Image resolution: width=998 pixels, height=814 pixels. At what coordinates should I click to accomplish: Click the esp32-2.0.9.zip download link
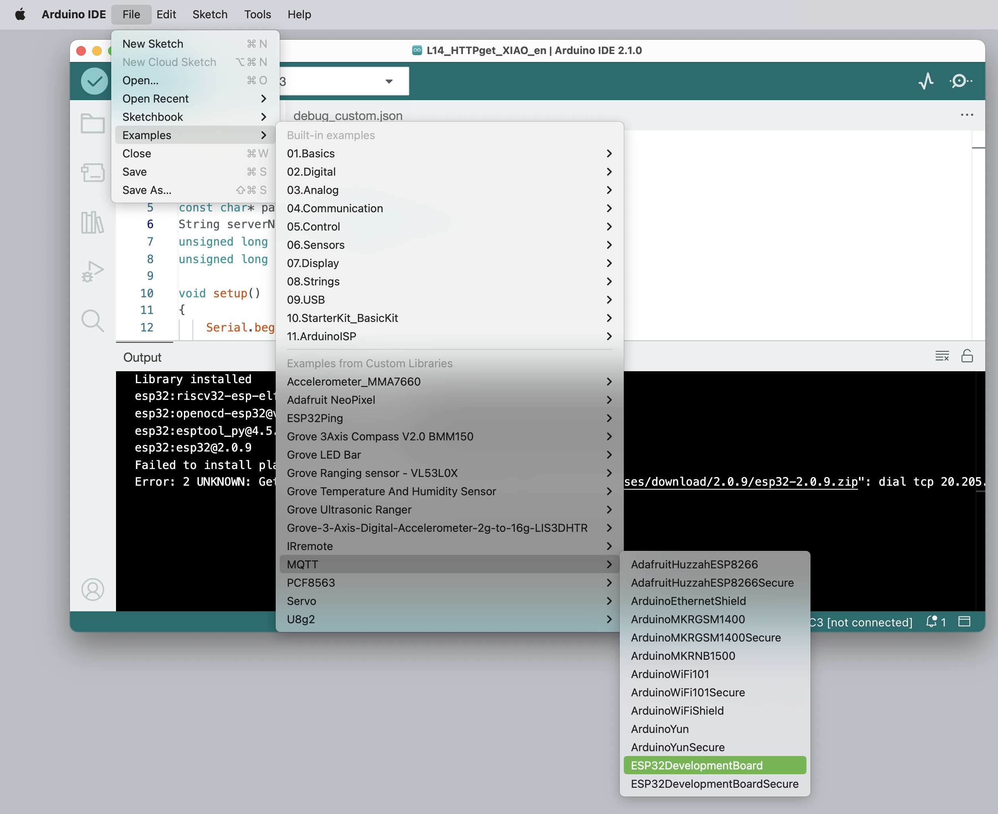(x=741, y=482)
